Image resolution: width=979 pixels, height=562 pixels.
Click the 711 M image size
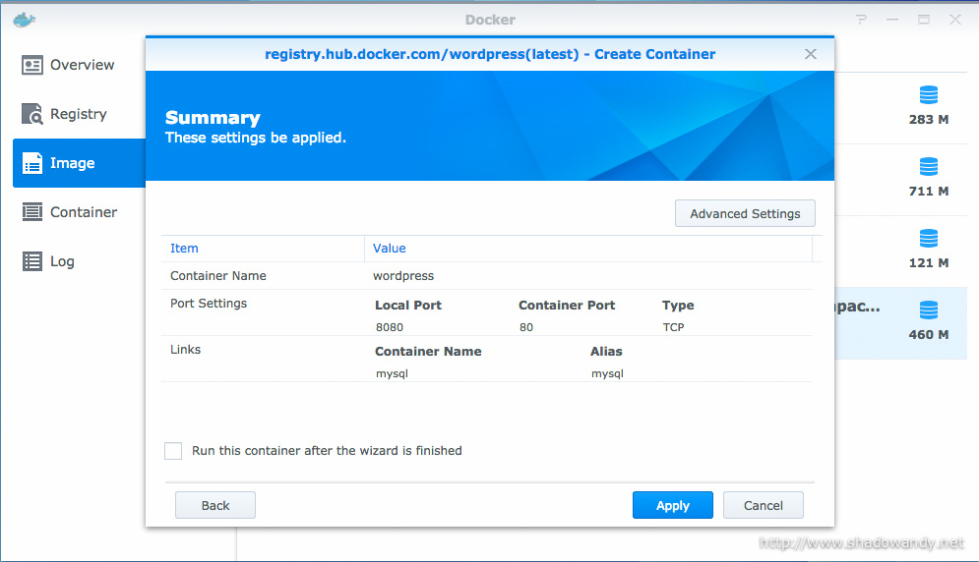(x=929, y=191)
